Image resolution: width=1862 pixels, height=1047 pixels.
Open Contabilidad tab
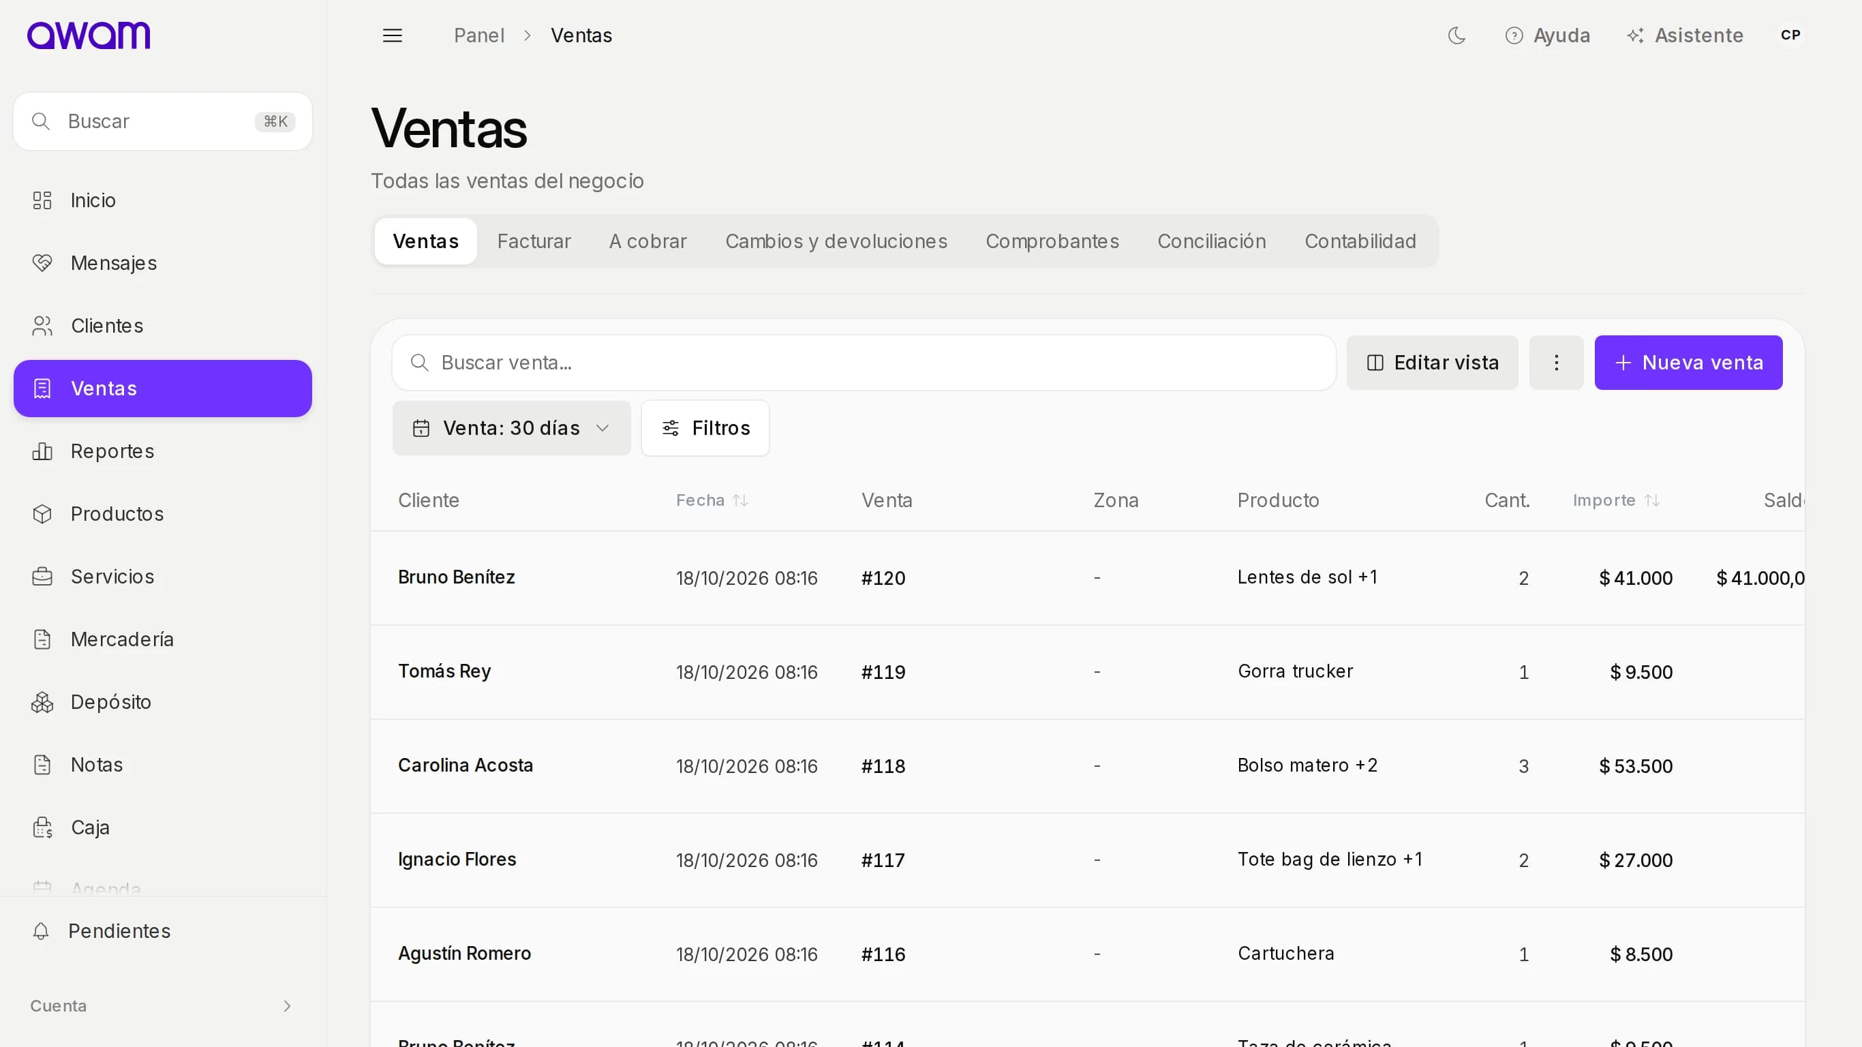(1360, 241)
